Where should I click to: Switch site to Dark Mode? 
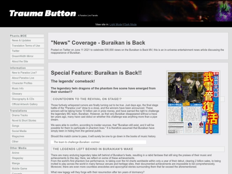tap(130, 24)
